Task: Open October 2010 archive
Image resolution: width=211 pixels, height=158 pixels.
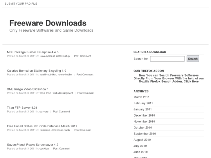Action: pyautogui.click(x=143, y=128)
